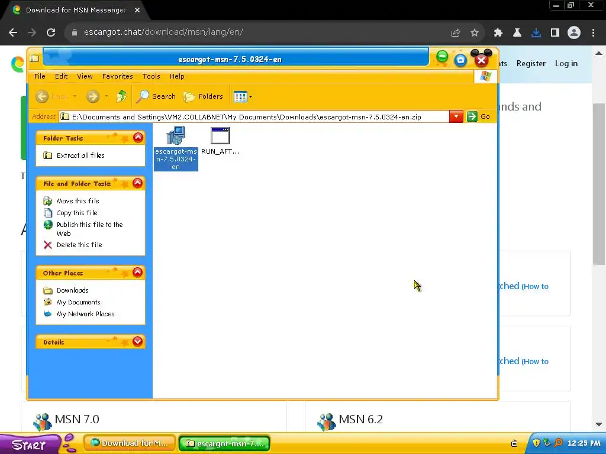Click the Publish to Web globe icon
The height and width of the screenshot is (454, 606).
(47, 225)
